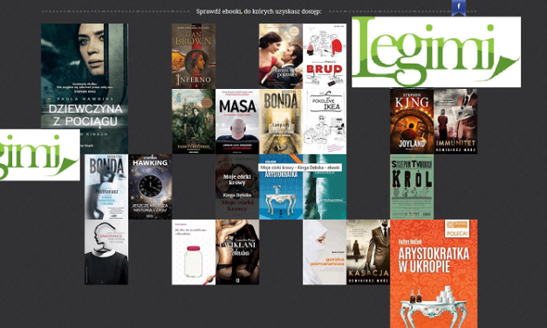547x328 pixels.
Task: Click the 'Sprawdź ebooki, do których uzyskasz dostęp' heading
Action: pos(258,11)
